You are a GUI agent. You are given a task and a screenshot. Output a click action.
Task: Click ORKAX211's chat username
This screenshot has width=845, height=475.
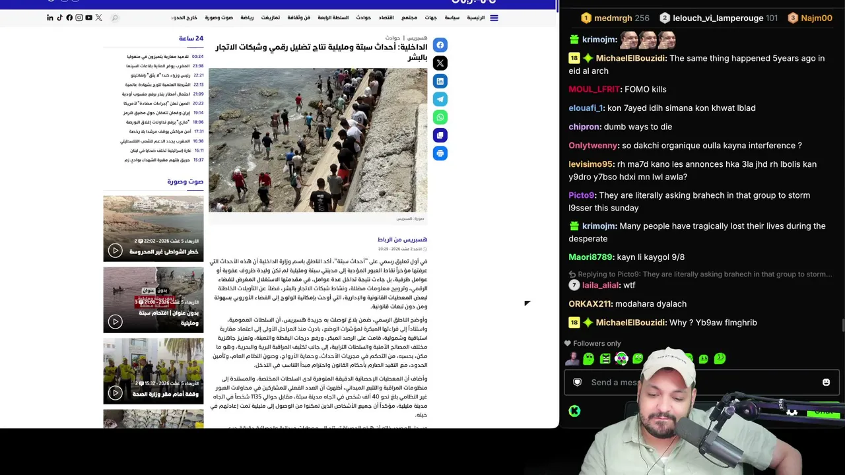click(x=590, y=304)
